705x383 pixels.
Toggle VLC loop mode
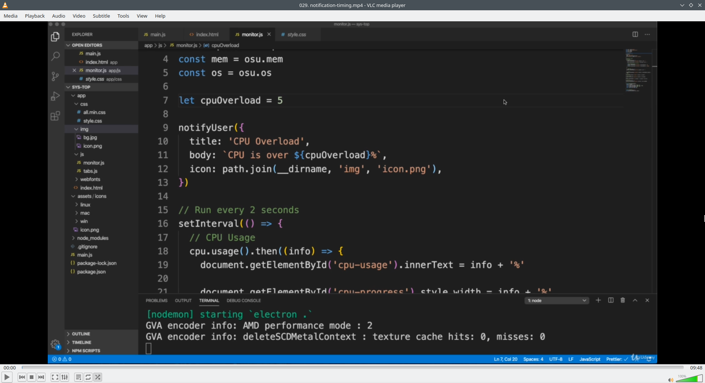pos(88,377)
